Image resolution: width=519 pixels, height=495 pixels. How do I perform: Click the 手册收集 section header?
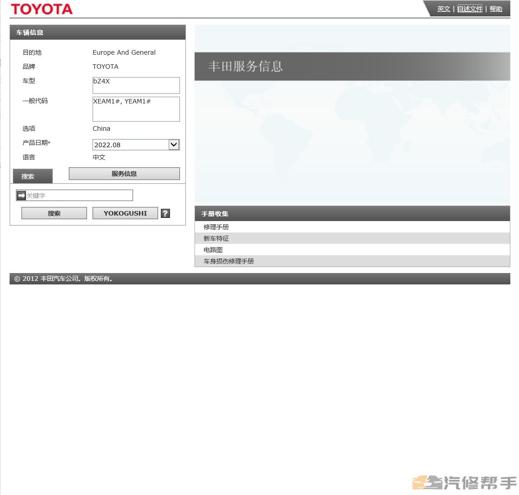coord(352,214)
